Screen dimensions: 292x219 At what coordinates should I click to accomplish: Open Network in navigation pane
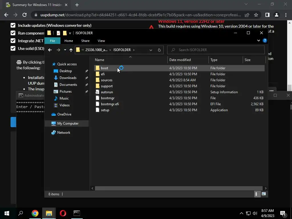click(64, 133)
